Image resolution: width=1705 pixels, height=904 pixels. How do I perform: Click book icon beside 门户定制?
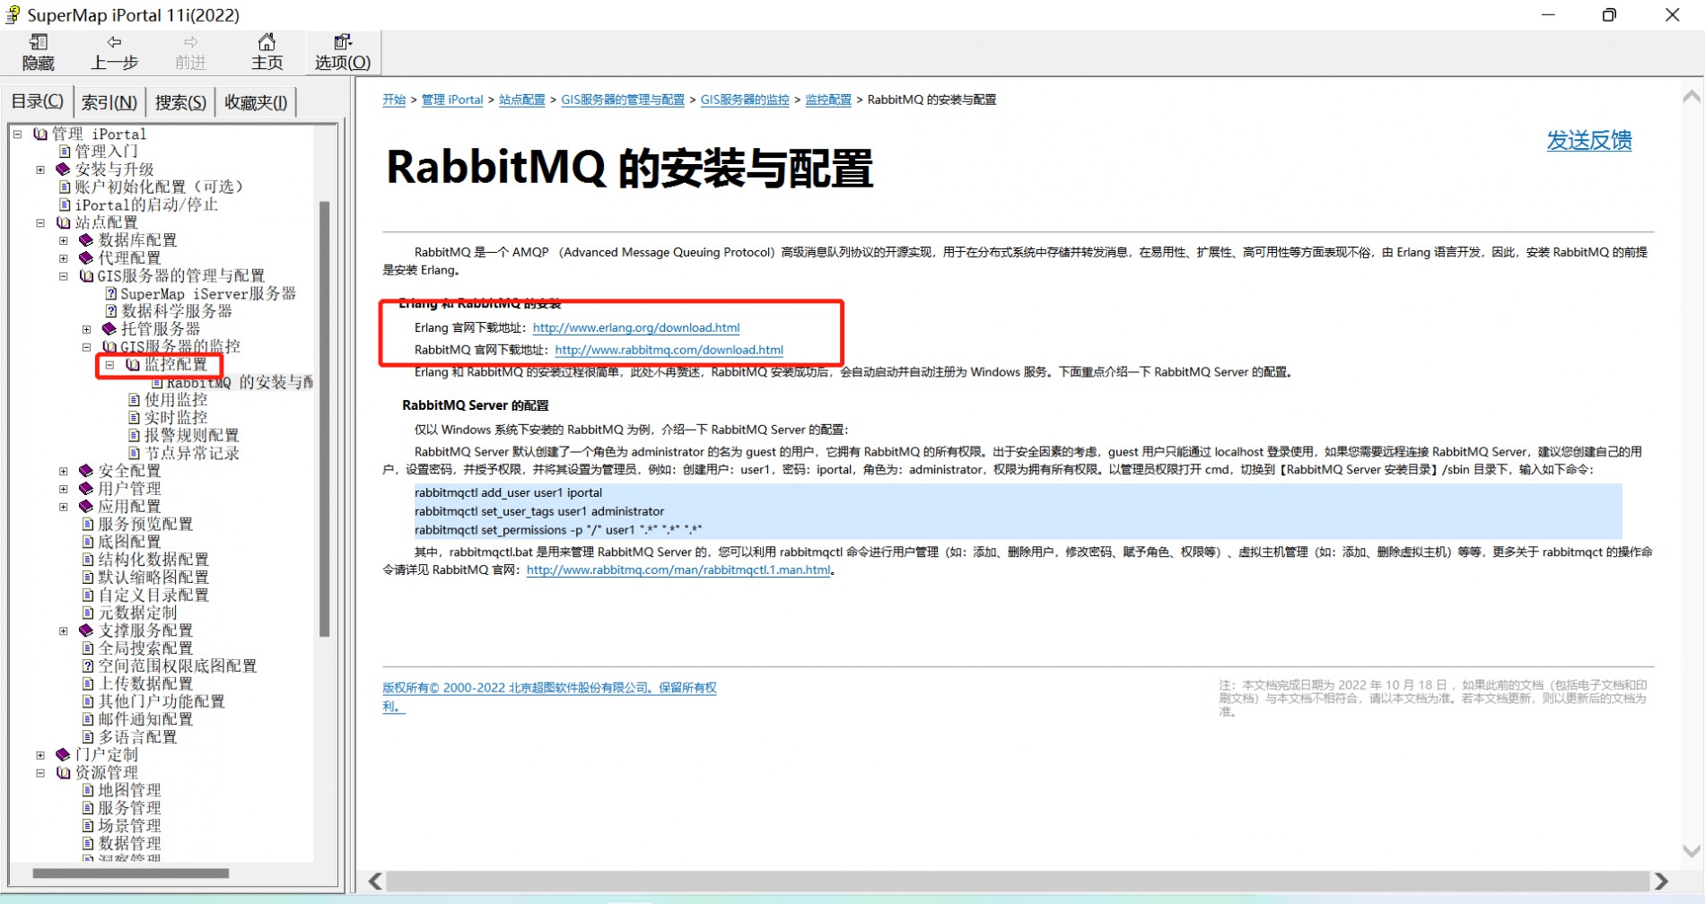[x=63, y=755]
